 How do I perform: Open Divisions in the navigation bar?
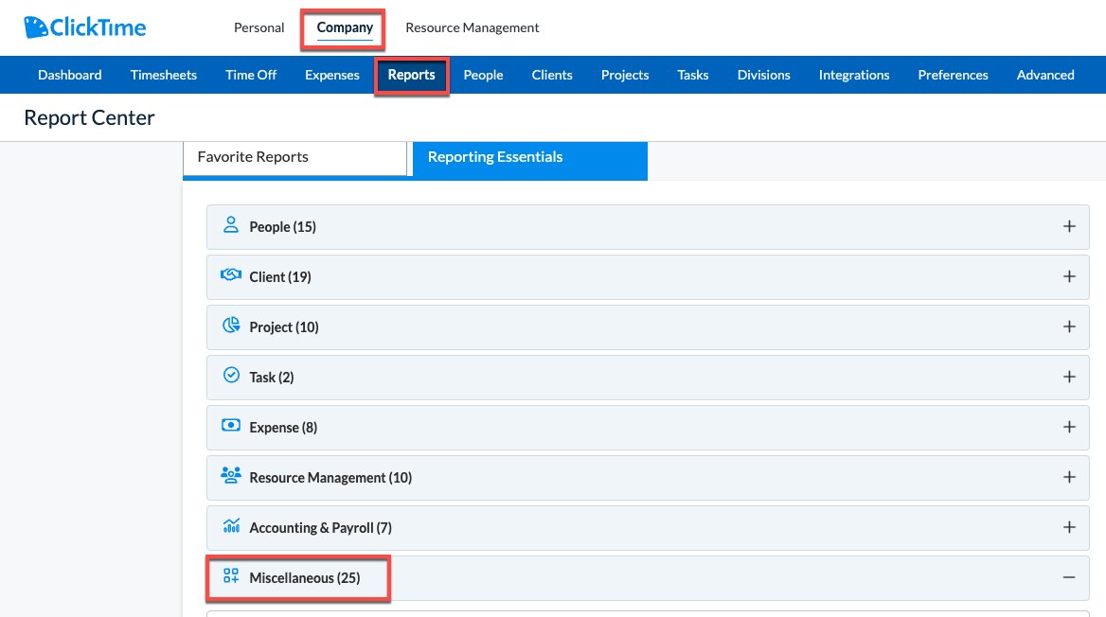[x=764, y=75]
